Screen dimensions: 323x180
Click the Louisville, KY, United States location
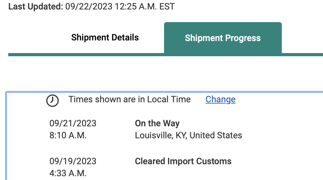point(188,135)
